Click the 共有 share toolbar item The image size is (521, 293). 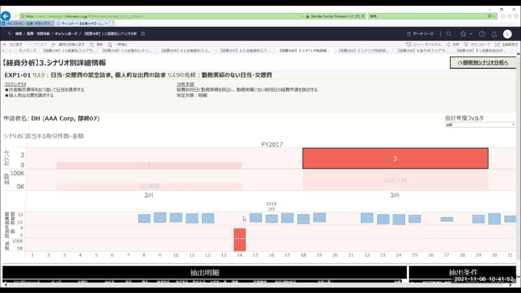pos(453,44)
